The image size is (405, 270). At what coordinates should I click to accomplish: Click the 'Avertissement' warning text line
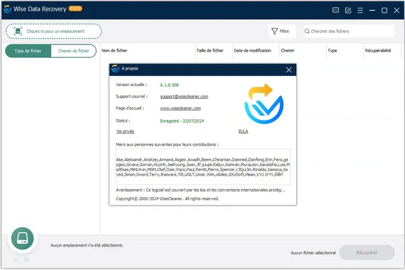tap(201, 190)
